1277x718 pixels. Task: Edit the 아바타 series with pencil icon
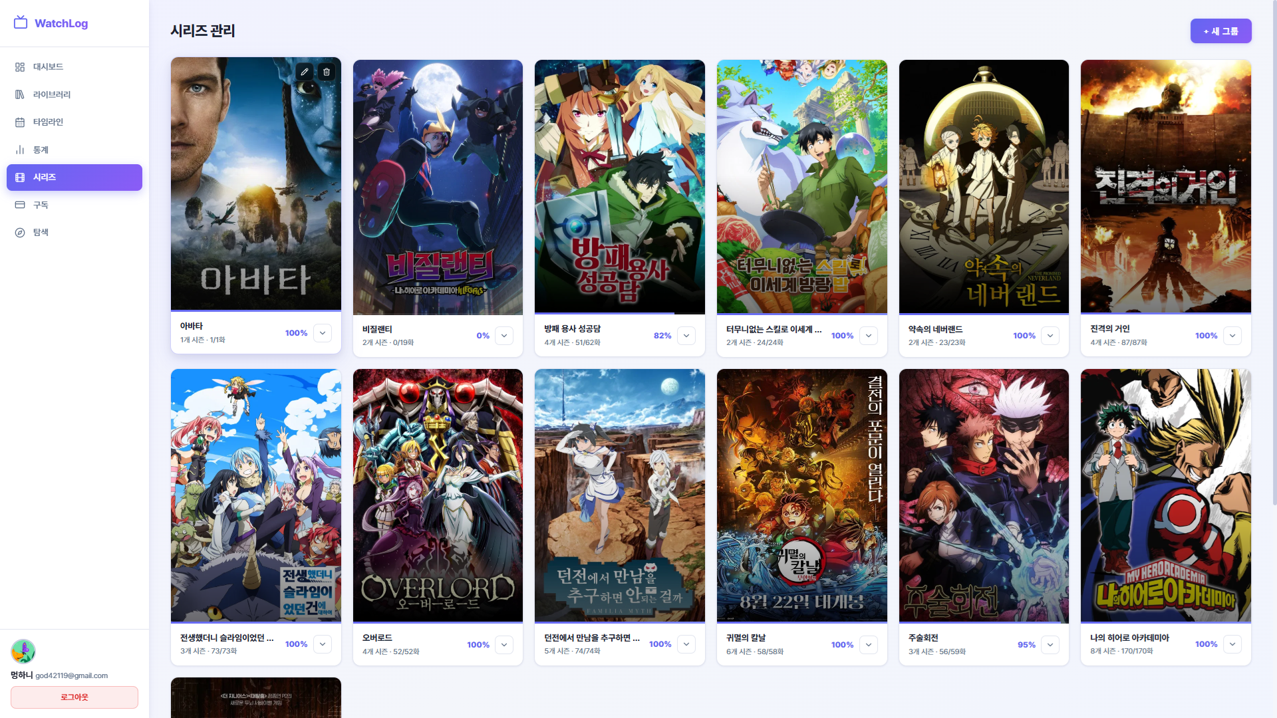pyautogui.click(x=305, y=72)
